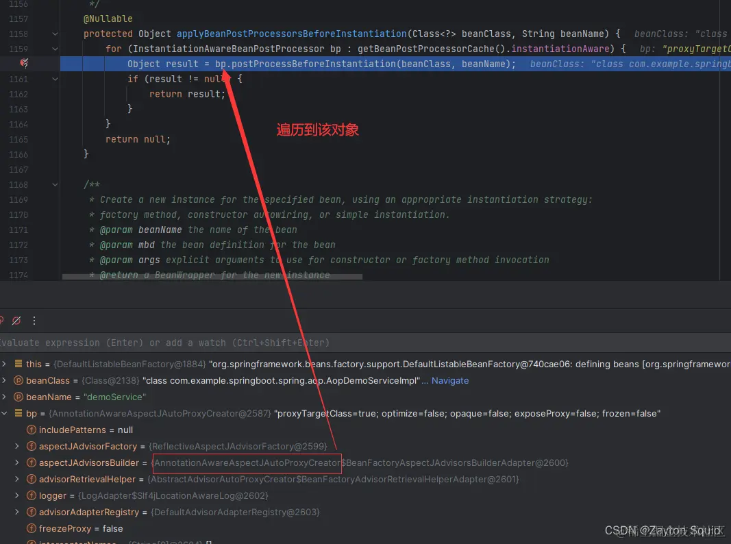Select the freezeProxy = false row
Image resolution: width=731 pixels, height=544 pixels.
coord(366,528)
